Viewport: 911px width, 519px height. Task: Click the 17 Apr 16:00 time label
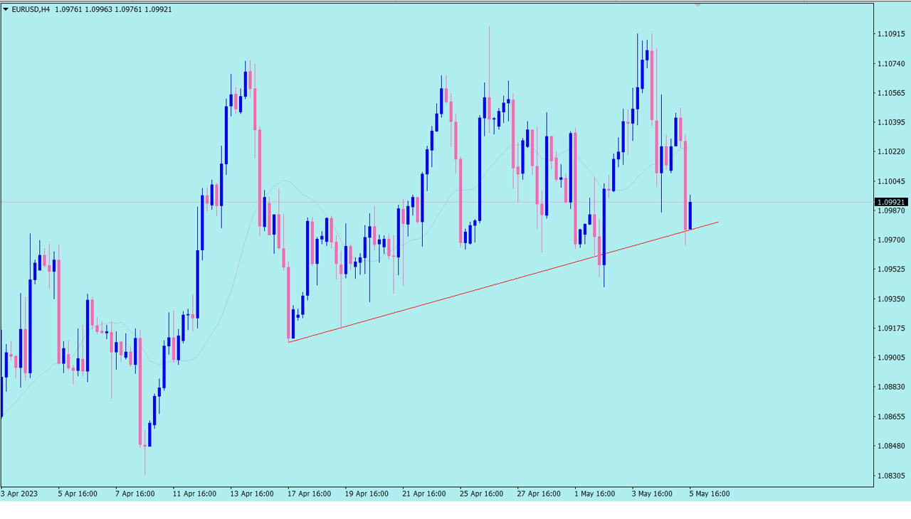tap(310, 493)
